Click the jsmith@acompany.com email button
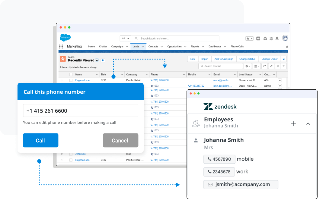Viewport: 326px width, 221px height. click(241, 184)
